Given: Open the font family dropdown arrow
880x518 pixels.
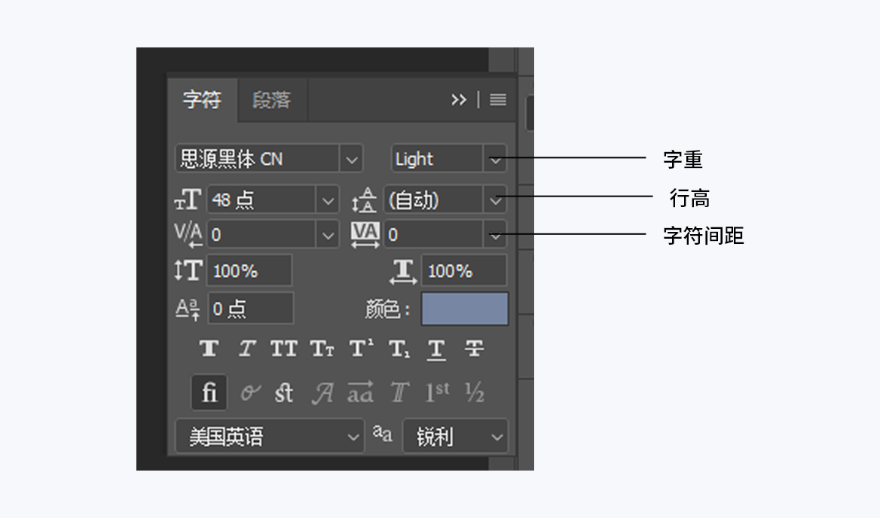Looking at the screenshot, I should (x=351, y=160).
